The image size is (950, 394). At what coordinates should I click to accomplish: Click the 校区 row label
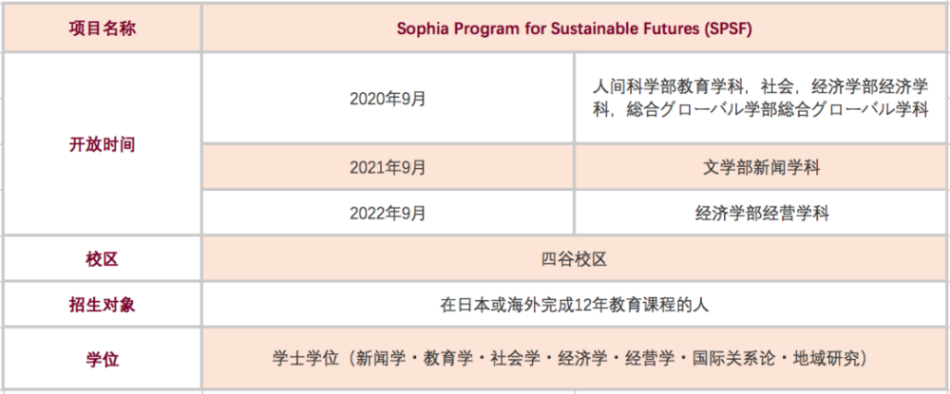click(102, 259)
